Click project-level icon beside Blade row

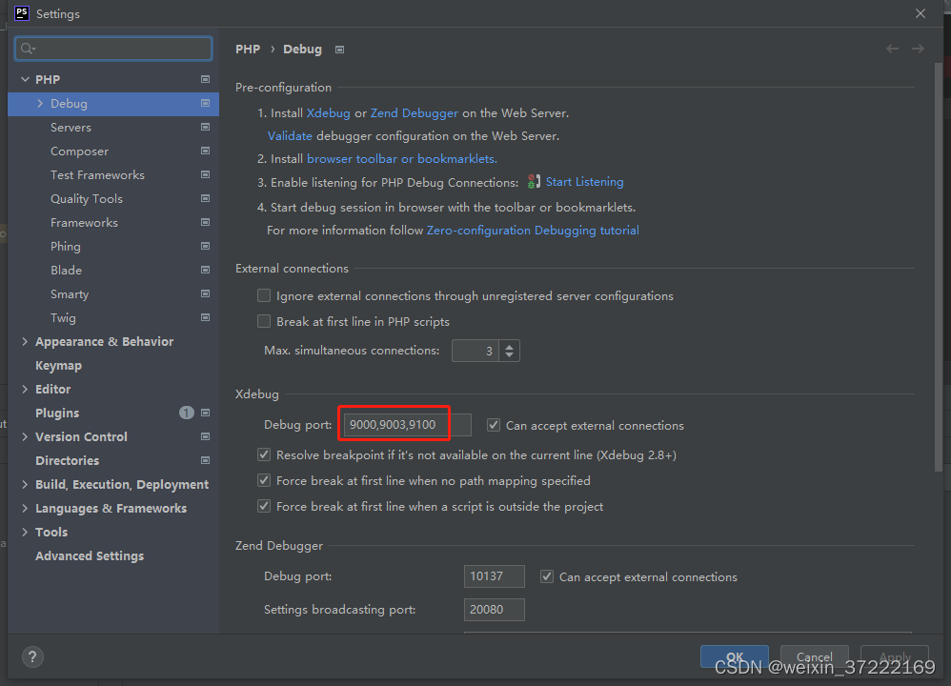pos(205,270)
